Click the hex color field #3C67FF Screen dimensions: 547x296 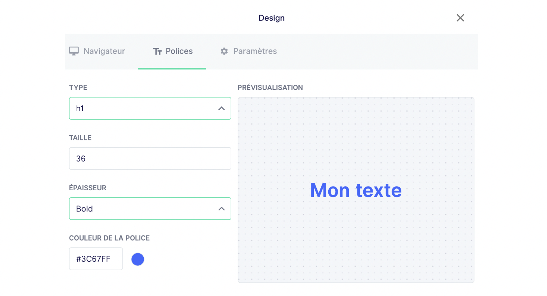(96, 259)
